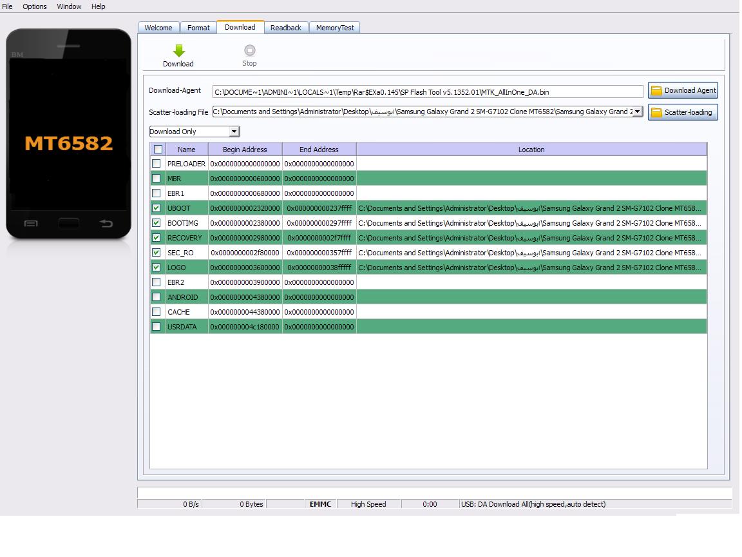Click the Download Agent browse button
This screenshot has height=557, width=742.
pos(683,90)
